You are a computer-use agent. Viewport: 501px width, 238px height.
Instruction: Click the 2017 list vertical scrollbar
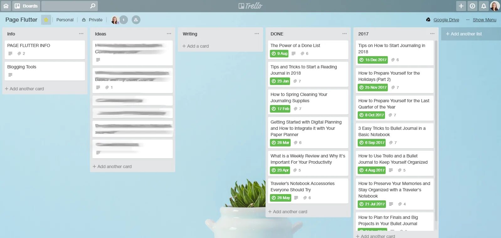pyautogui.click(x=436, y=131)
